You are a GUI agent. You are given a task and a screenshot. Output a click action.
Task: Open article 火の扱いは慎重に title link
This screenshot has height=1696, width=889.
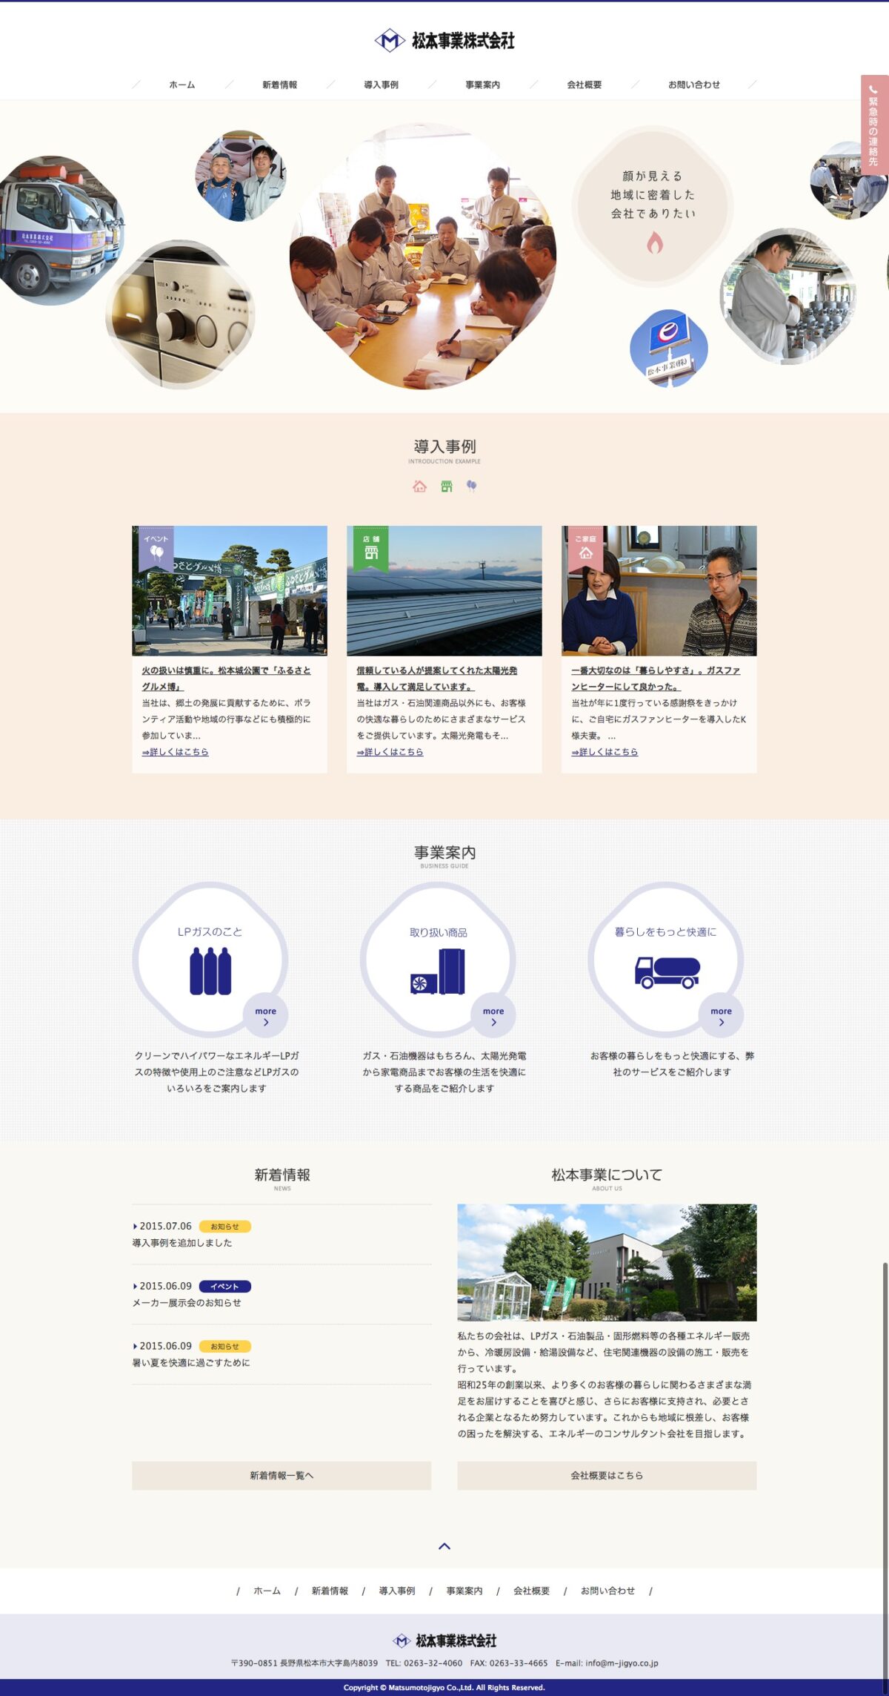tap(226, 679)
